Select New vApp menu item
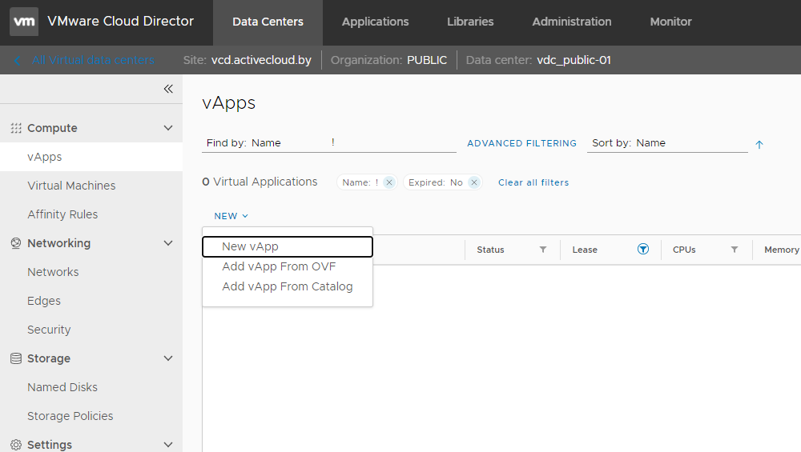Screen dimensions: 801x452 pyautogui.click(x=288, y=246)
